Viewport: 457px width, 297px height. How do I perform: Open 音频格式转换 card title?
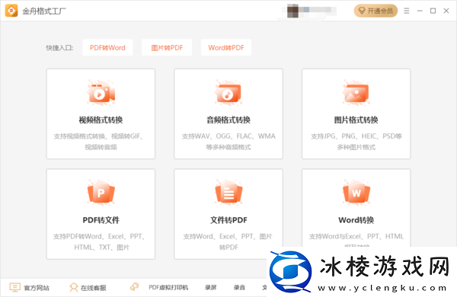click(x=228, y=120)
